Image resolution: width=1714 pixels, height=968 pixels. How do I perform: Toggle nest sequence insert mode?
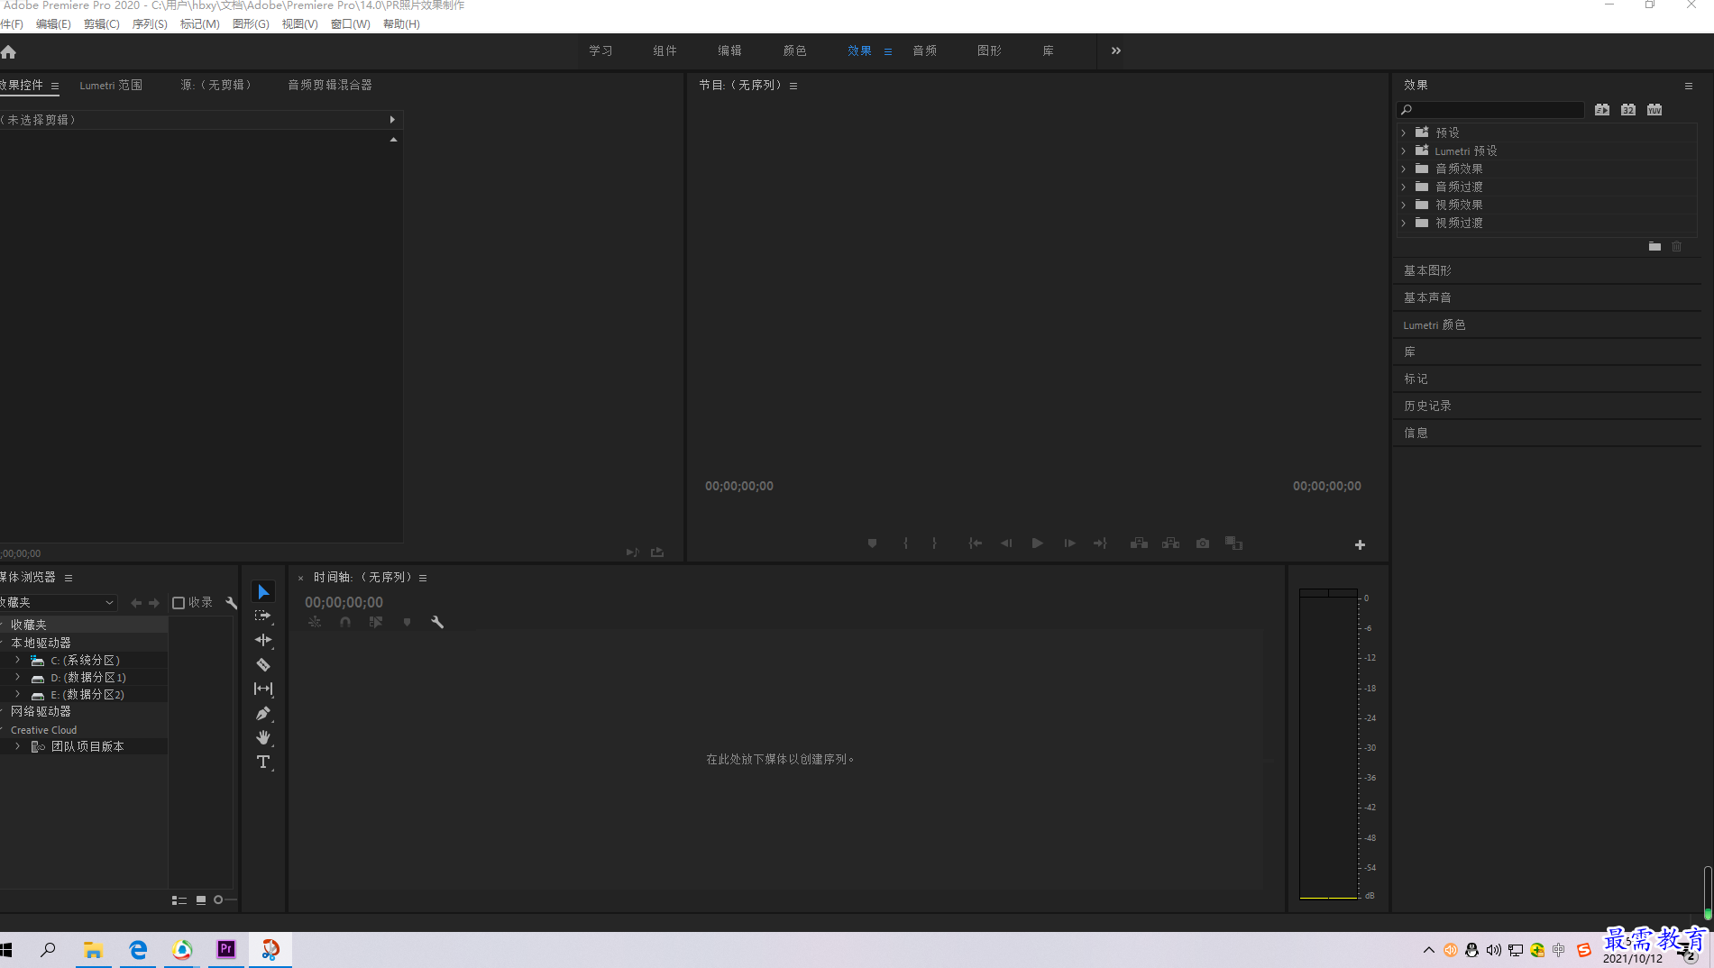click(x=314, y=622)
